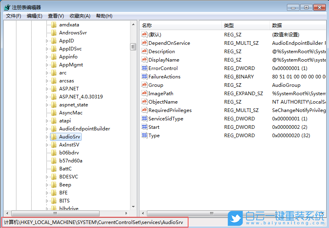329x228 pixels.
Task: Click the DWORD icon beside ServiceSidType
Action: [144, 118]
